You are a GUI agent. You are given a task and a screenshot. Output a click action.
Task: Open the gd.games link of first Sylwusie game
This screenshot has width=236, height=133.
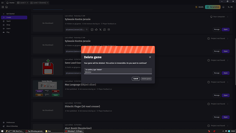[75, 29]
